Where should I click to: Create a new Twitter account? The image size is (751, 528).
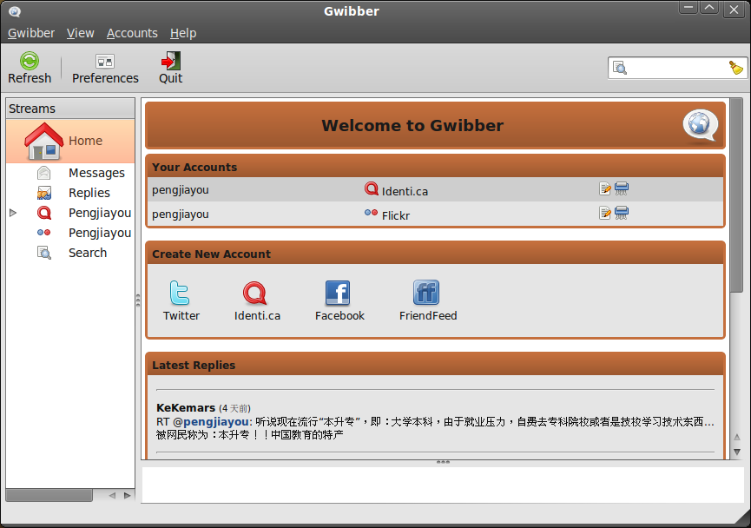tap(181, 300)
